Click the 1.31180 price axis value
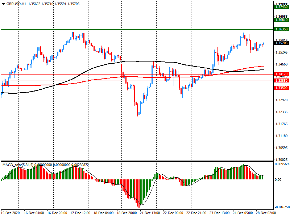This screenshot has width=290, height=217. (282, 136)
